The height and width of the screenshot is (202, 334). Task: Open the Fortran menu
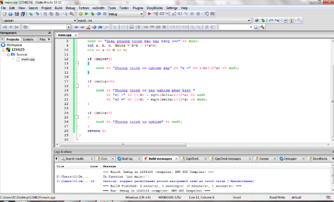[x=84, y=8]
